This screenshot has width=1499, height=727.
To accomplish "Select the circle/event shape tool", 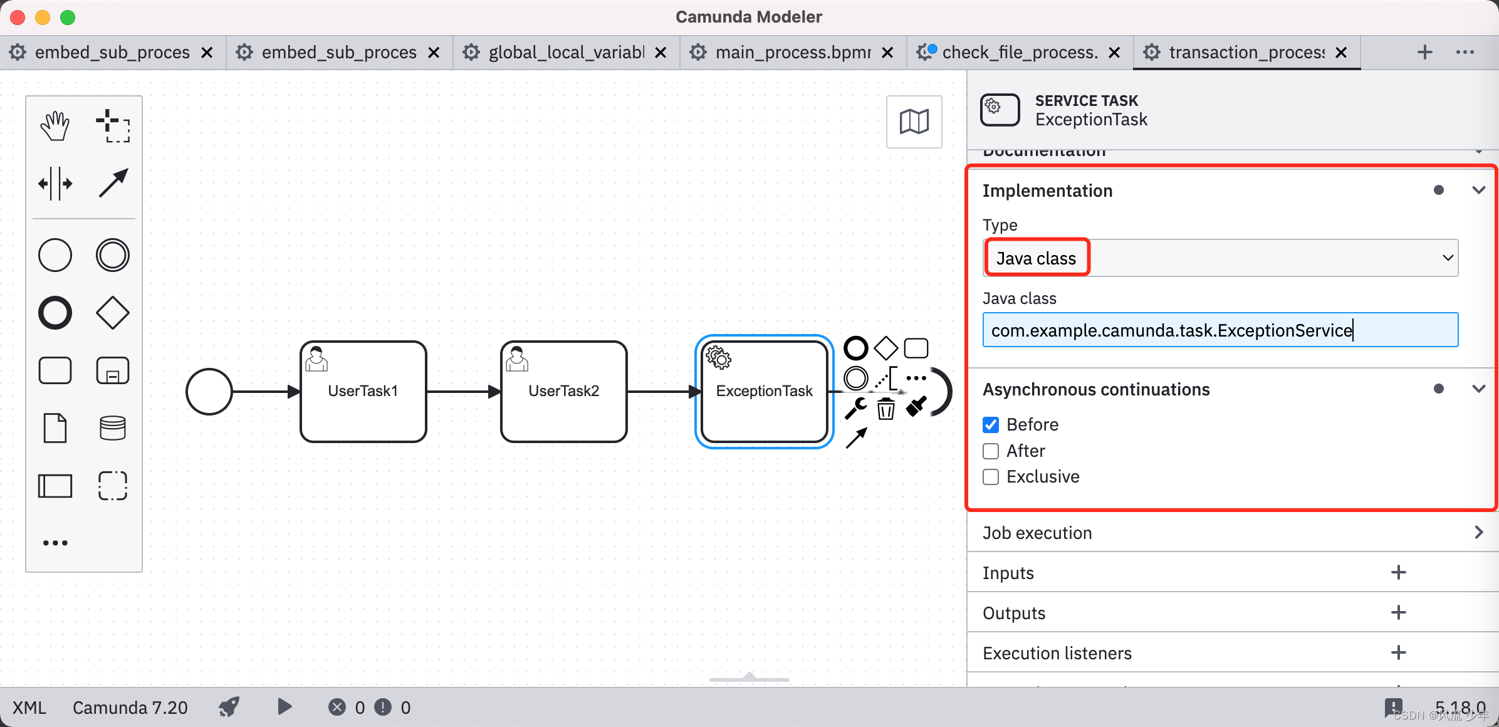I will coord(55,256).
